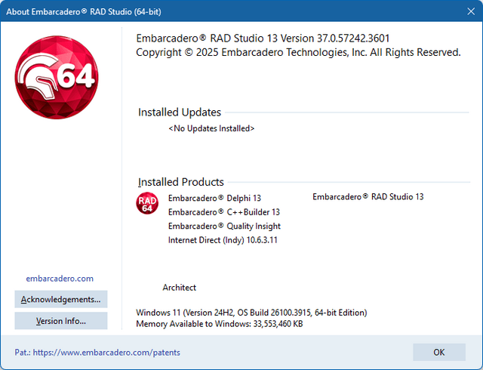Click the About Embarcadero RAD Studio title bar
The height and width of the screenshot is (370, 483).
(x=189, y=11)
